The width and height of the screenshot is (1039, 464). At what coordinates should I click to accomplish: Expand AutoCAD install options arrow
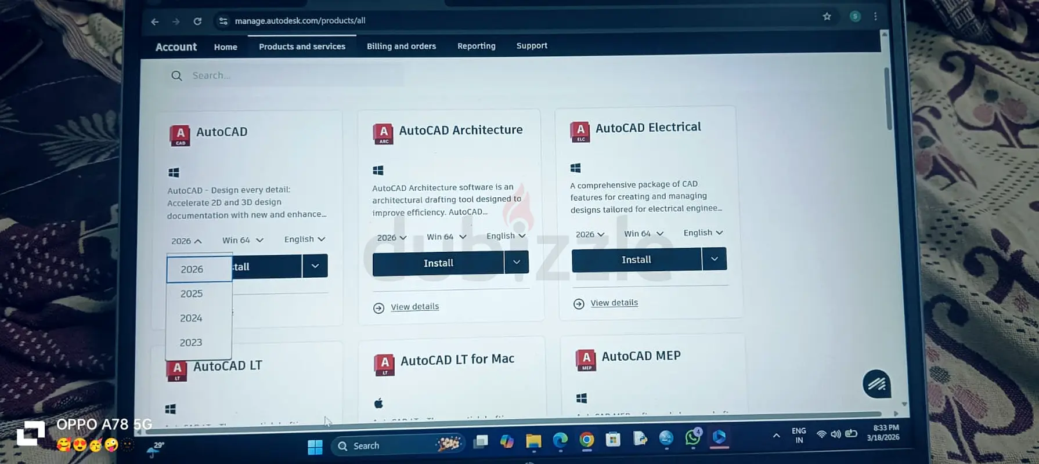tap(315, 266)
